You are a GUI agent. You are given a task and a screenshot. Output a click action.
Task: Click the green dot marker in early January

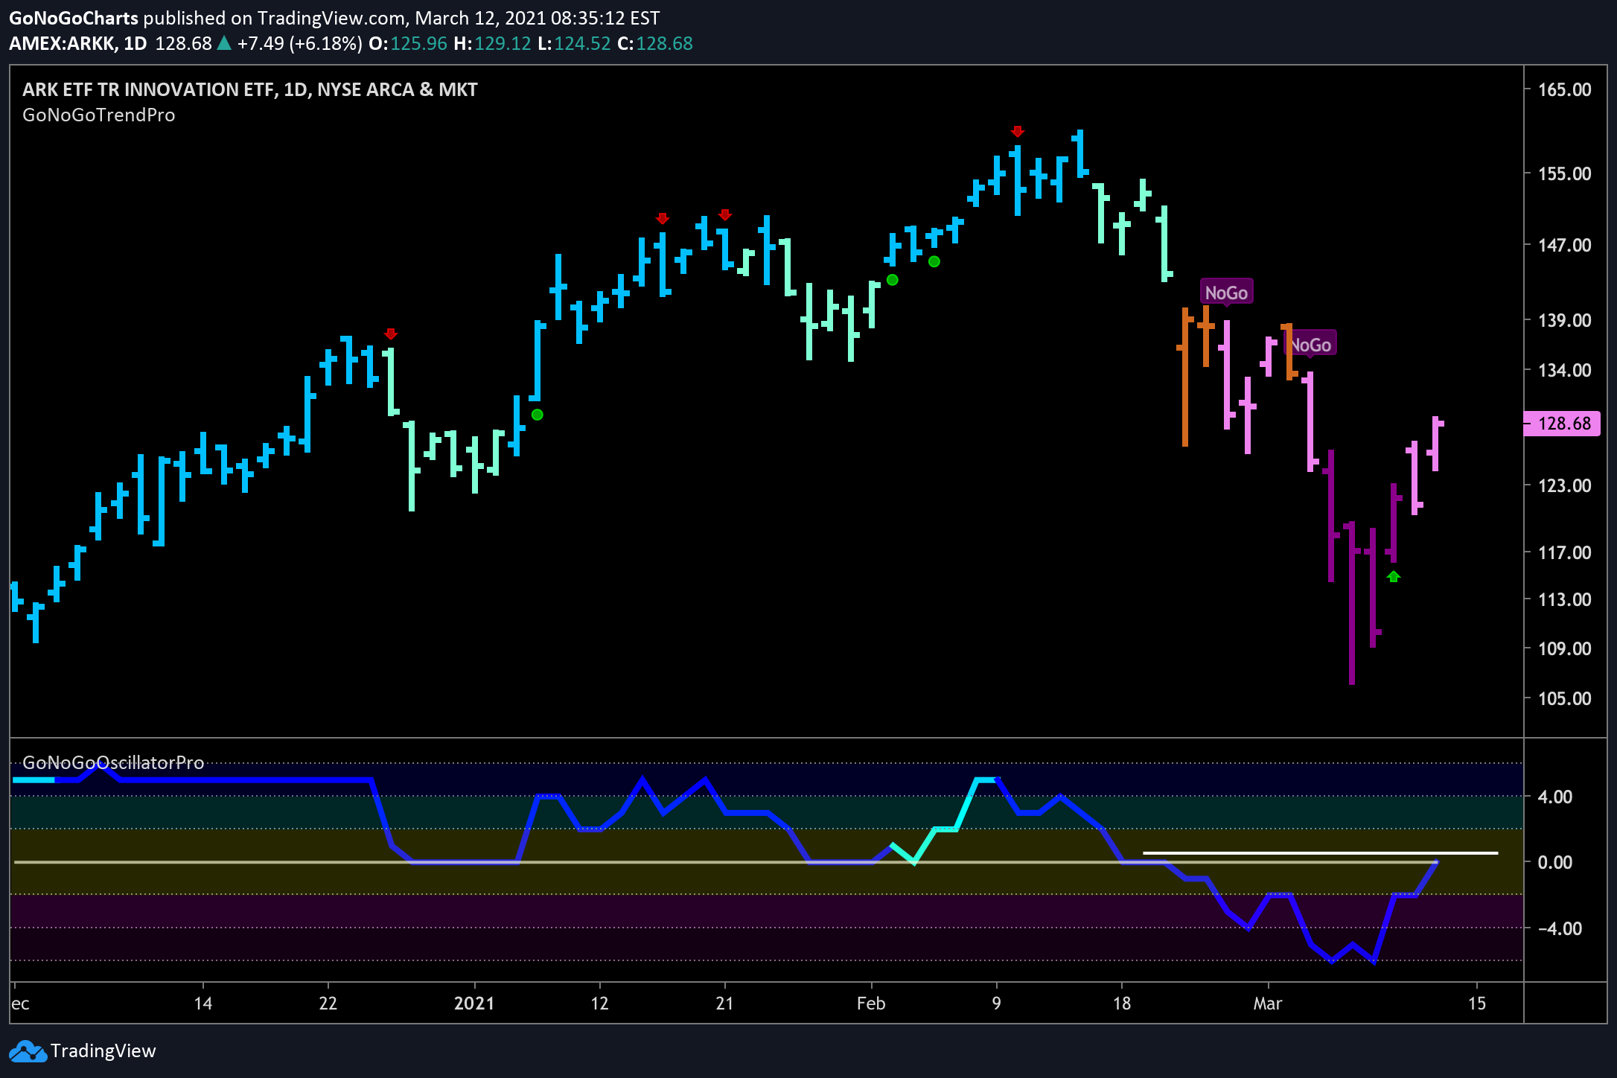click(x=538, y=415)
